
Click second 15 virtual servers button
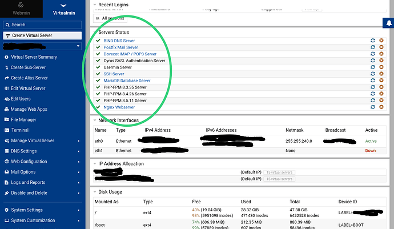(279, 179)
